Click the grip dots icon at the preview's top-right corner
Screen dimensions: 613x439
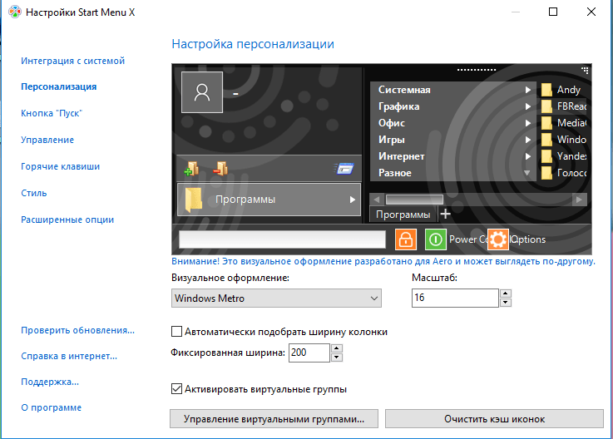click(x=585, y=71)
